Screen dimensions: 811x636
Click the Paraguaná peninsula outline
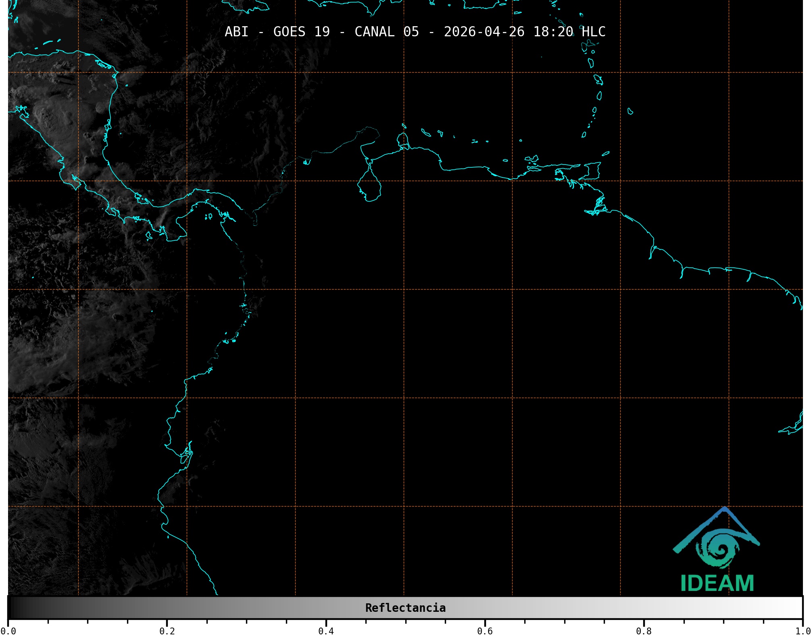point(402,140)
